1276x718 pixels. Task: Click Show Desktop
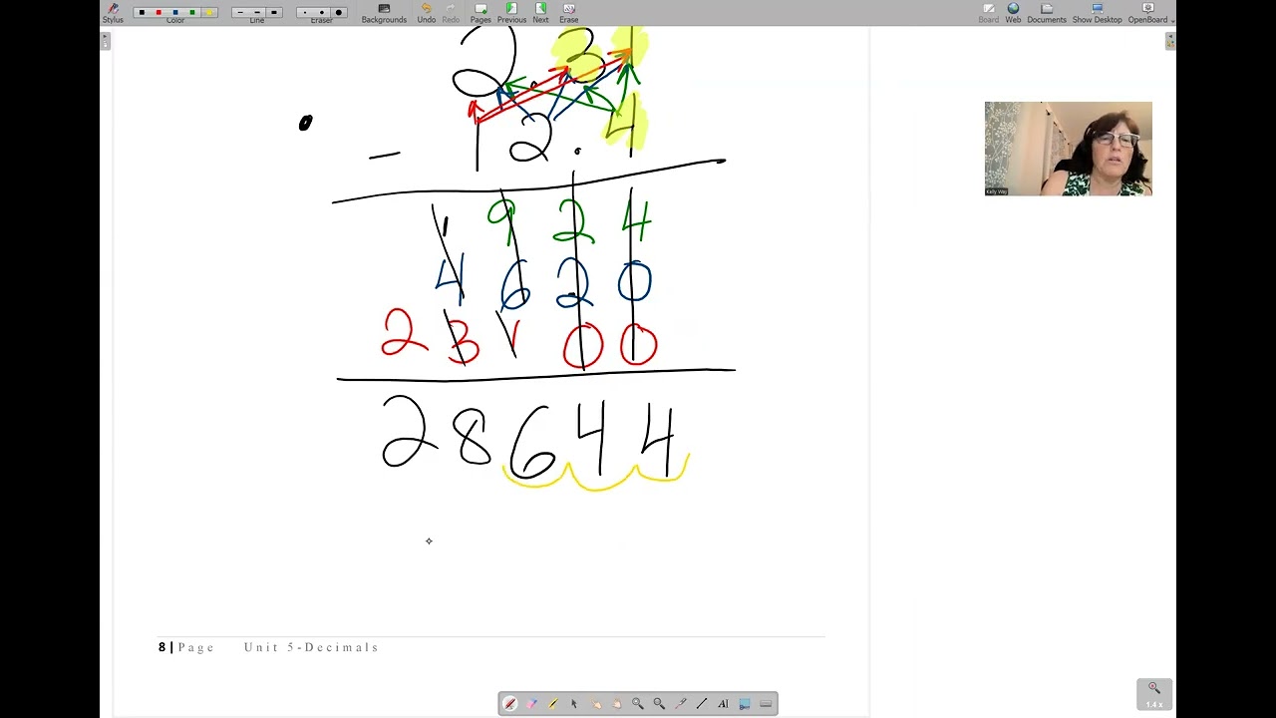tap(1097, 12)
